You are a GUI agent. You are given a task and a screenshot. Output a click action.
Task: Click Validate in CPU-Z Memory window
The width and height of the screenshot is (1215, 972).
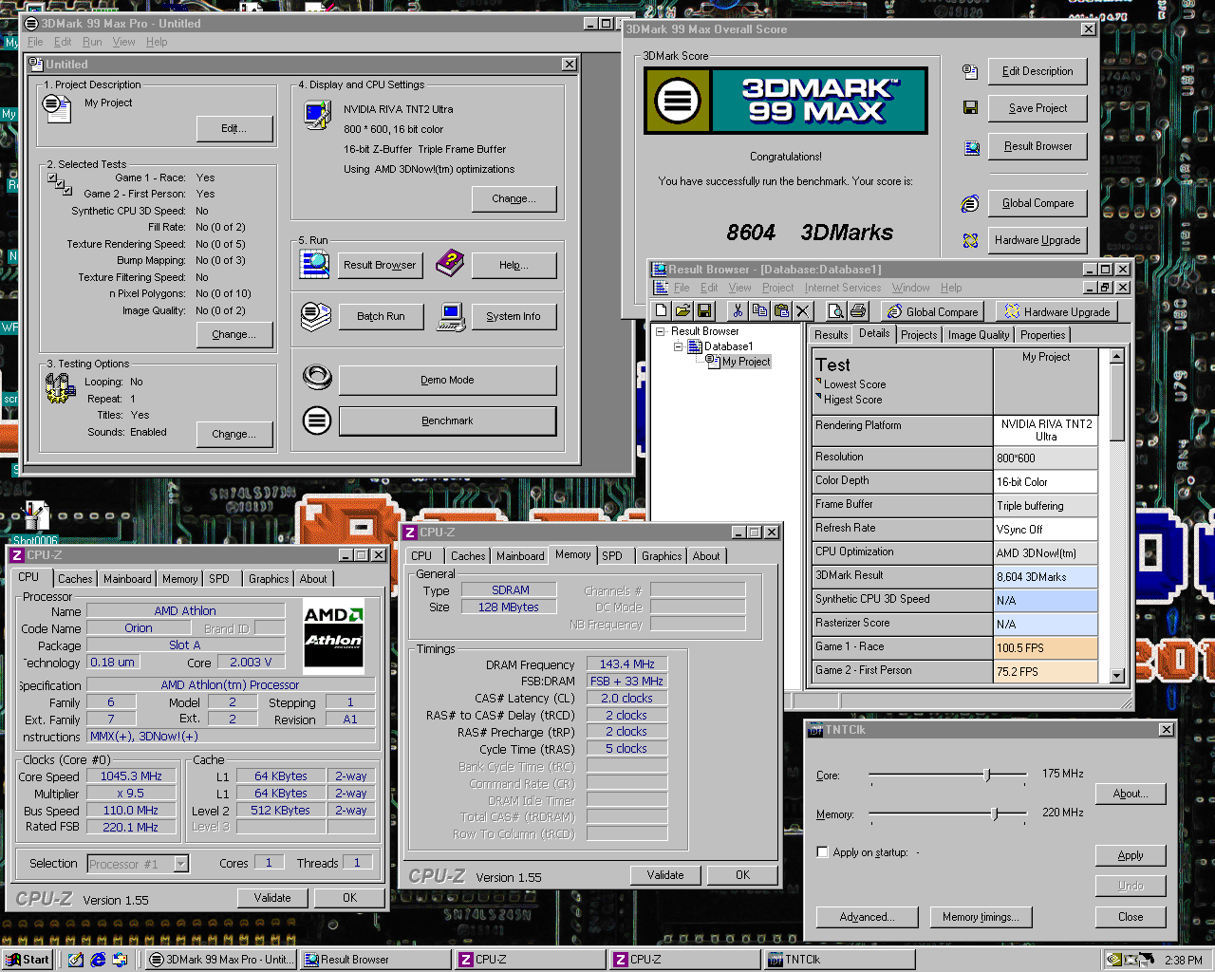[x=665, y=875]
